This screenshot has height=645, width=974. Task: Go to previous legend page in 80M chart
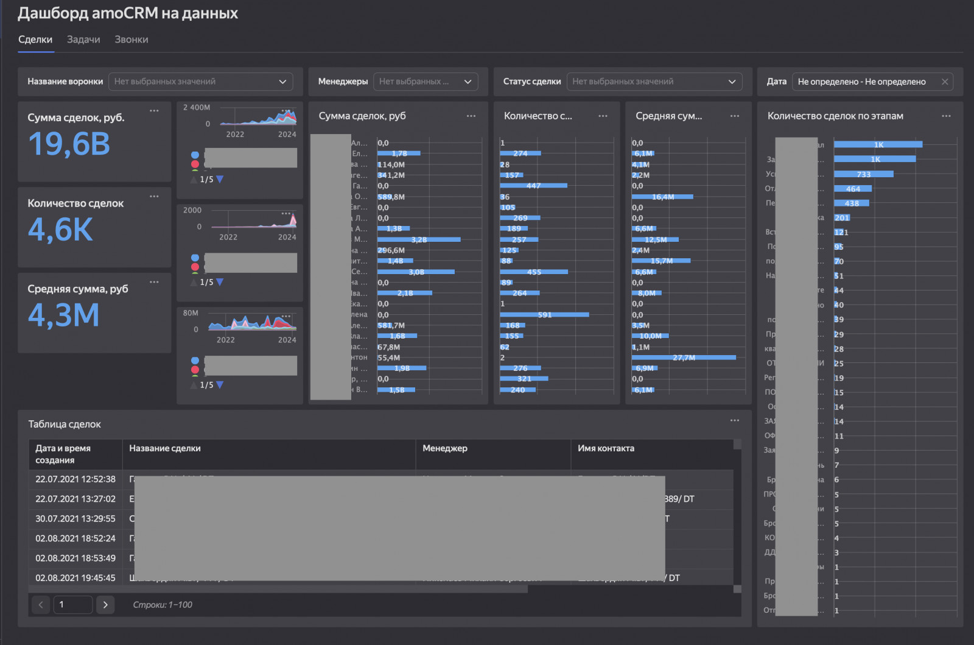click(x=194, y=385)
